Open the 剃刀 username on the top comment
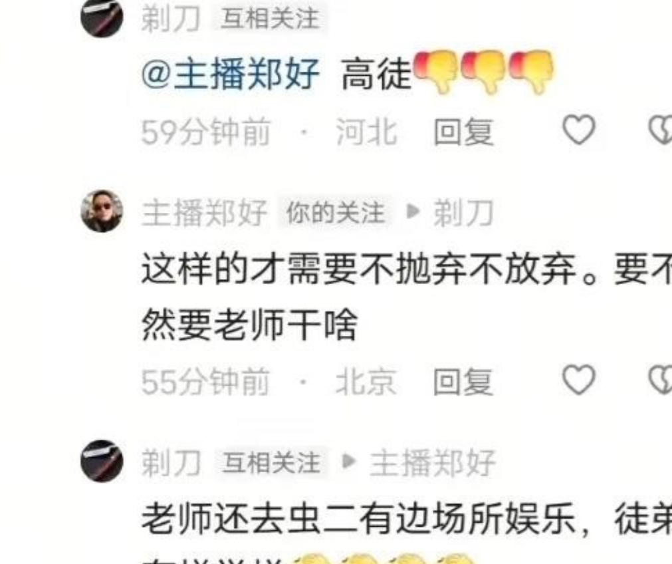 click(171, 20)
